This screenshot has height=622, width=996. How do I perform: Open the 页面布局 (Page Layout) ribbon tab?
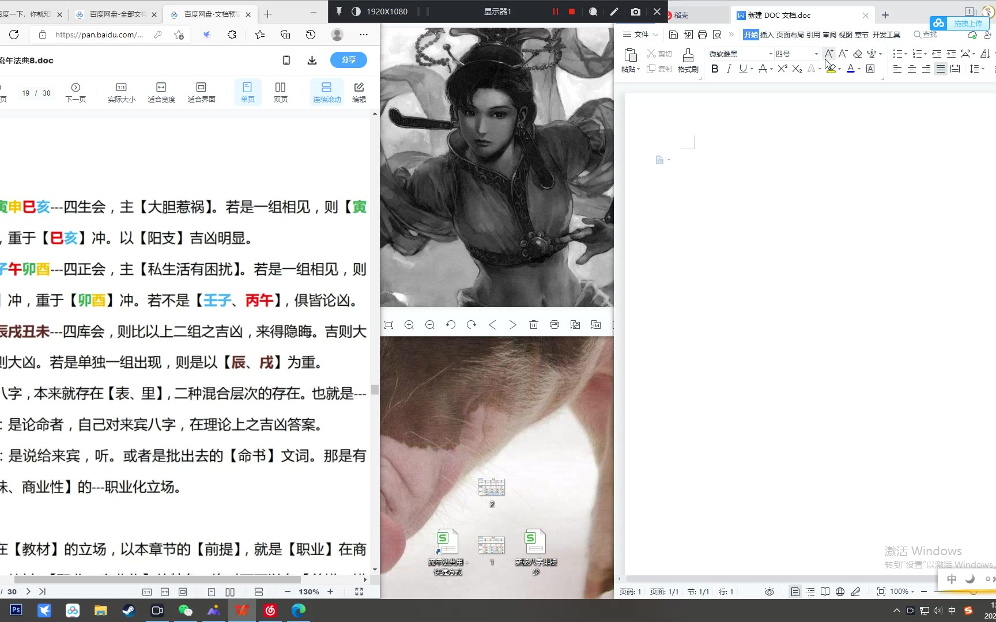[x=790, y=35]
